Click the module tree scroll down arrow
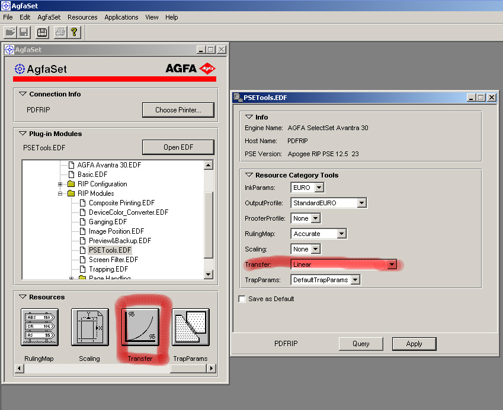The height and width of the screenshot is (410, 503). click(209, 275)
